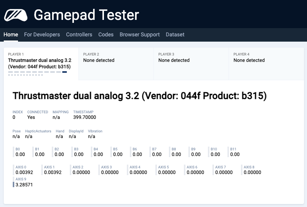
Task: Open the Home navigation tab
Action: 11,34
